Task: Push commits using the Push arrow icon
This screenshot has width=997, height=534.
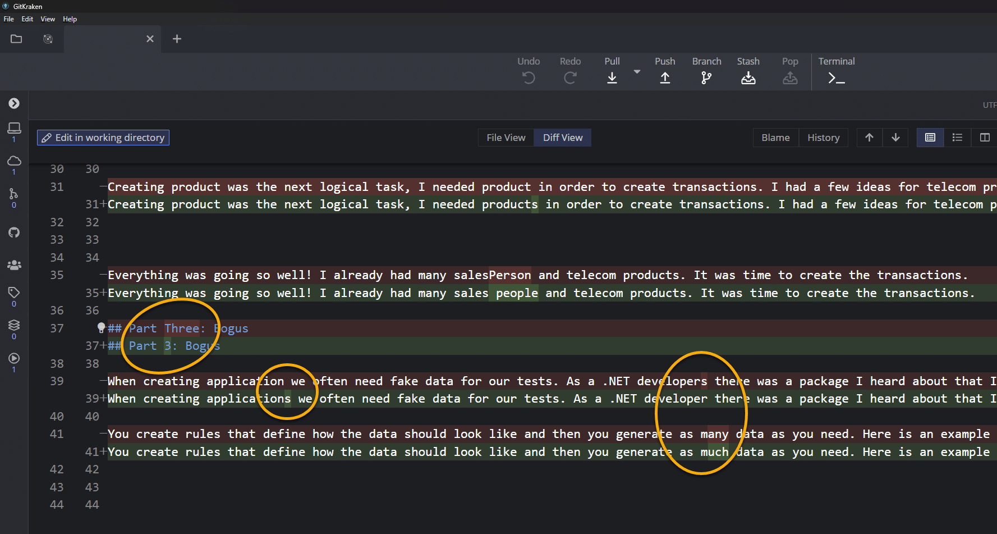Action: pyautogui.click(x=665, y=77)
